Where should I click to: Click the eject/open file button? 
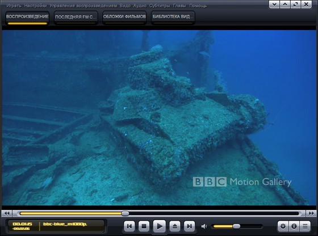click(x=175, y=226)
